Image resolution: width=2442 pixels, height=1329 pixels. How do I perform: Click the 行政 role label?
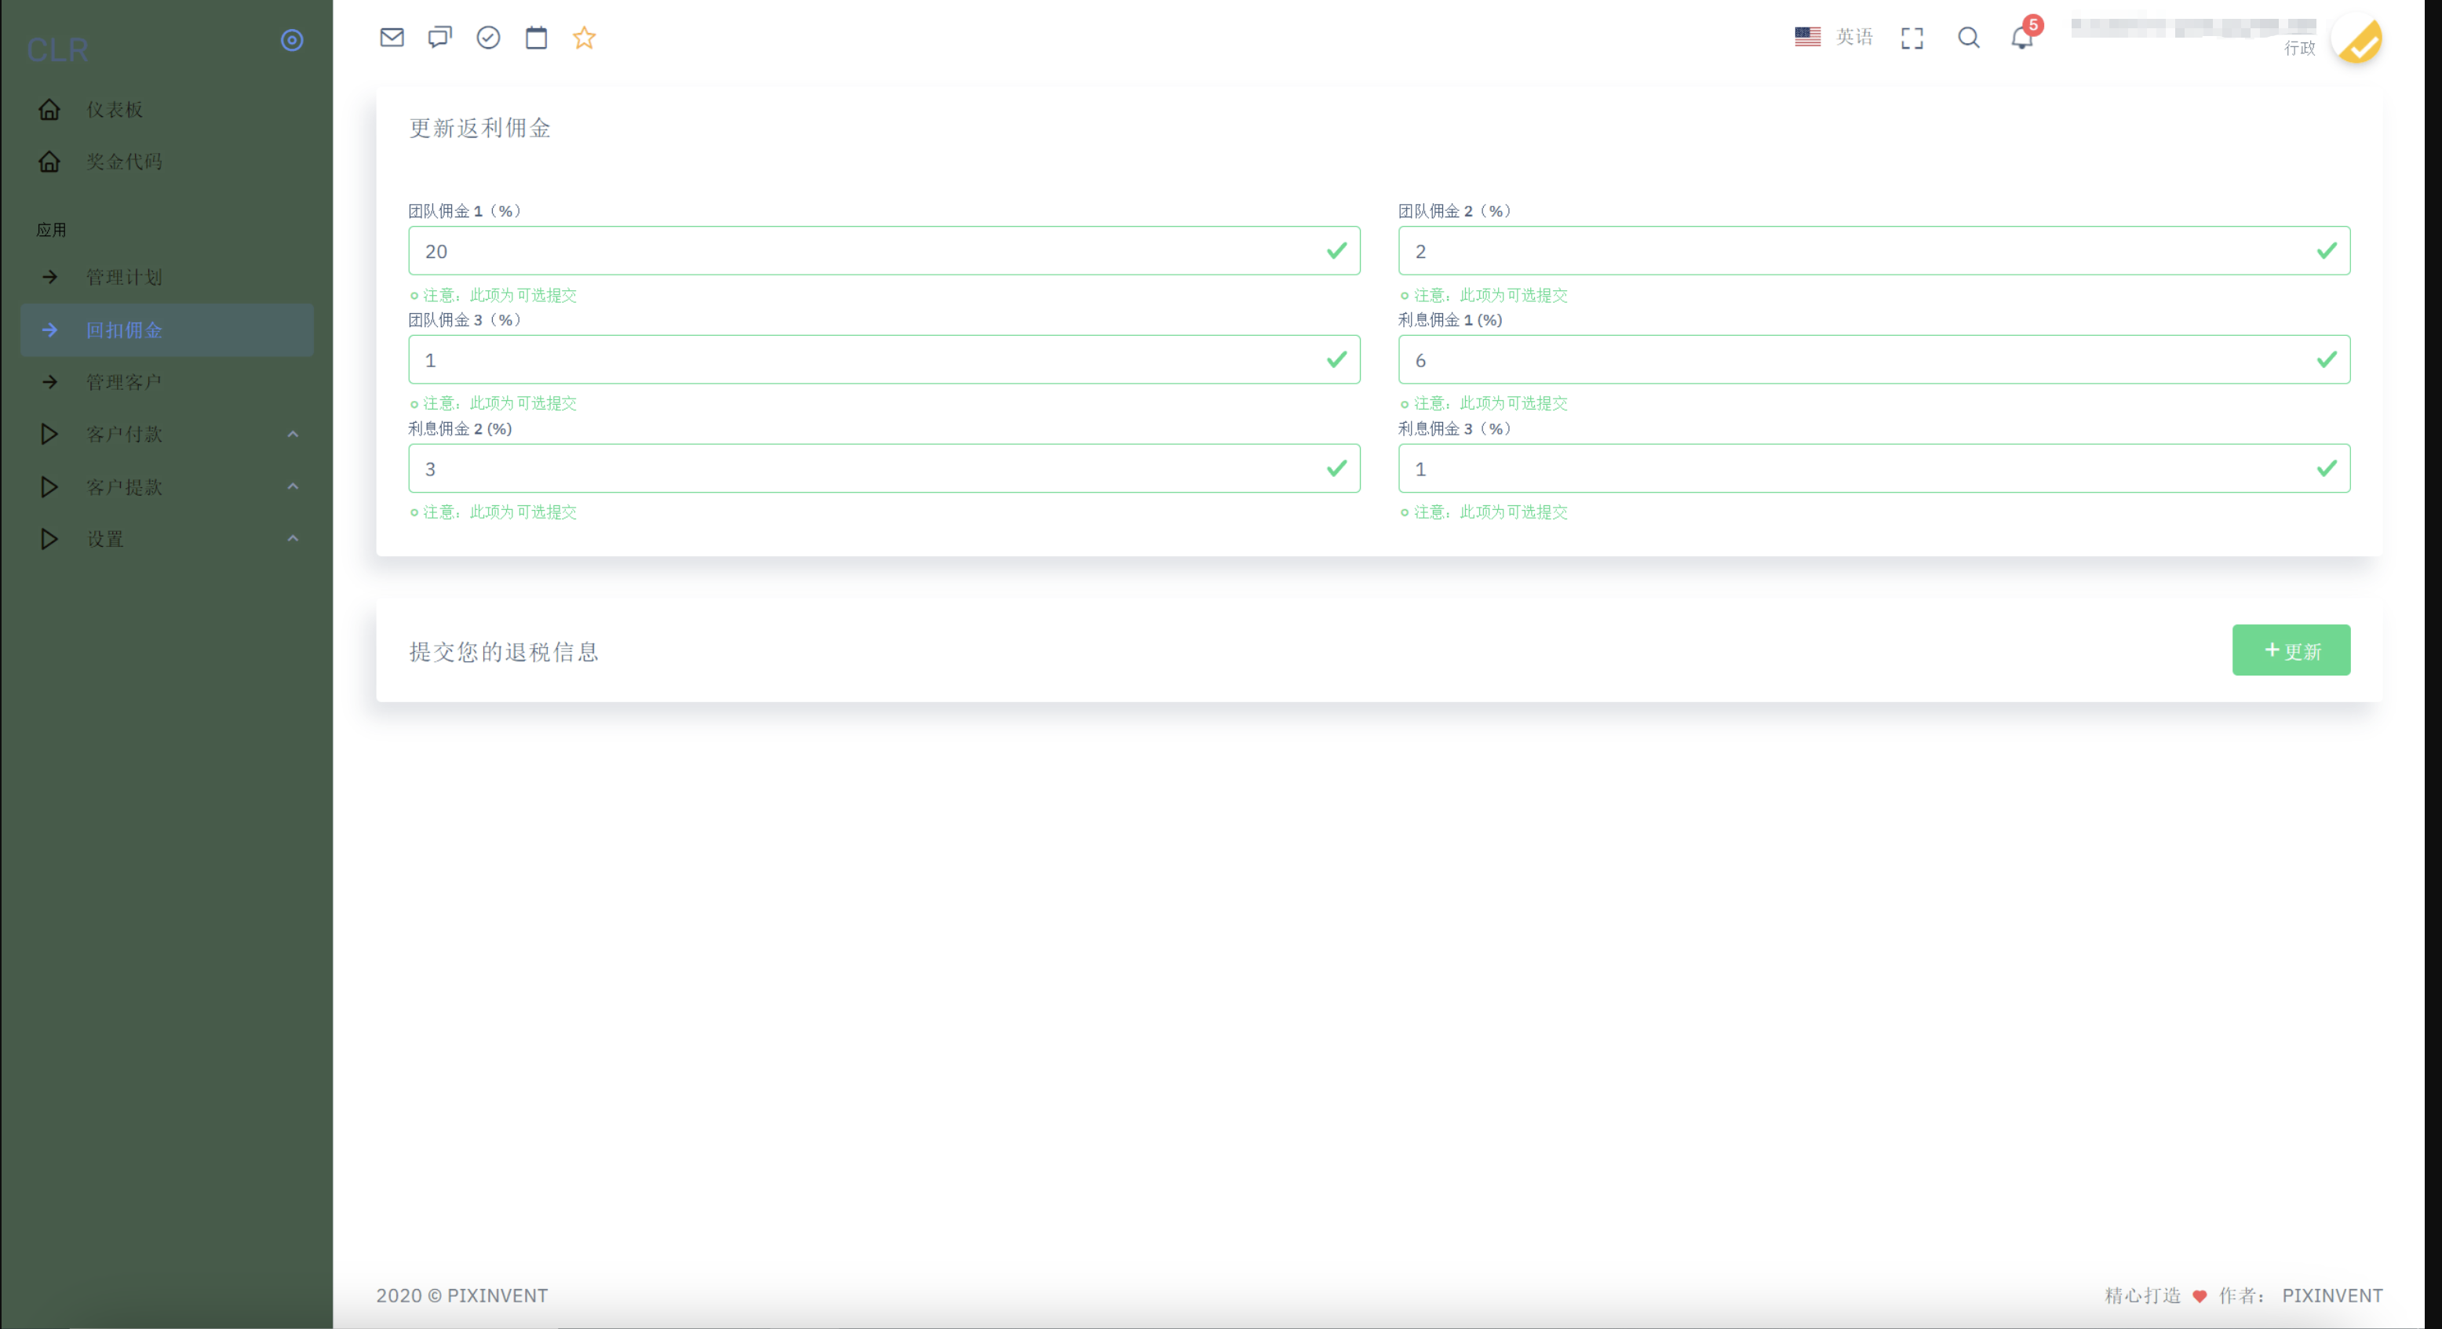tap(2299, 49)
